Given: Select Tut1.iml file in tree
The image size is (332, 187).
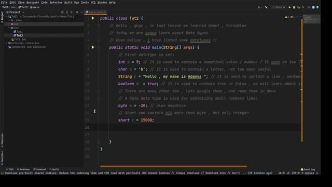Looking at the screenshot, I should tap(19, 39).
